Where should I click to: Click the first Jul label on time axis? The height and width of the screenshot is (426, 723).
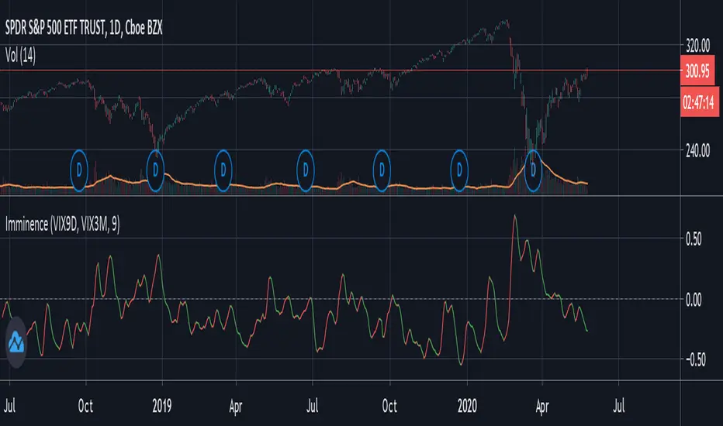pos(9,406)
